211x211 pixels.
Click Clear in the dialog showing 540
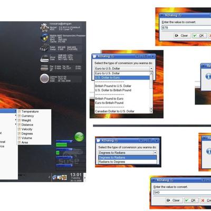(x=174, y=200)
